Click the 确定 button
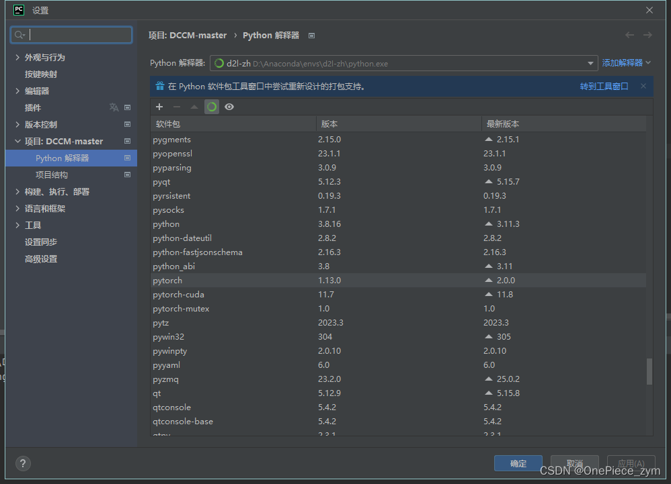671x484 pixels. (518, 463)
